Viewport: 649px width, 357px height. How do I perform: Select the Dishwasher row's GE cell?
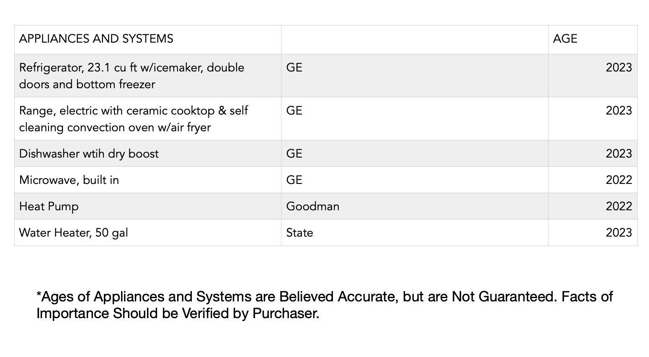point(294,154)
